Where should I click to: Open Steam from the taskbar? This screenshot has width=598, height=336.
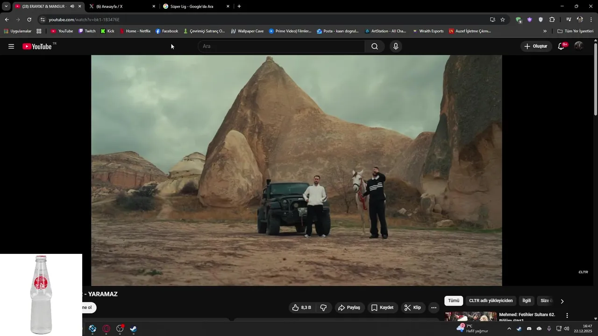(133, 329)
